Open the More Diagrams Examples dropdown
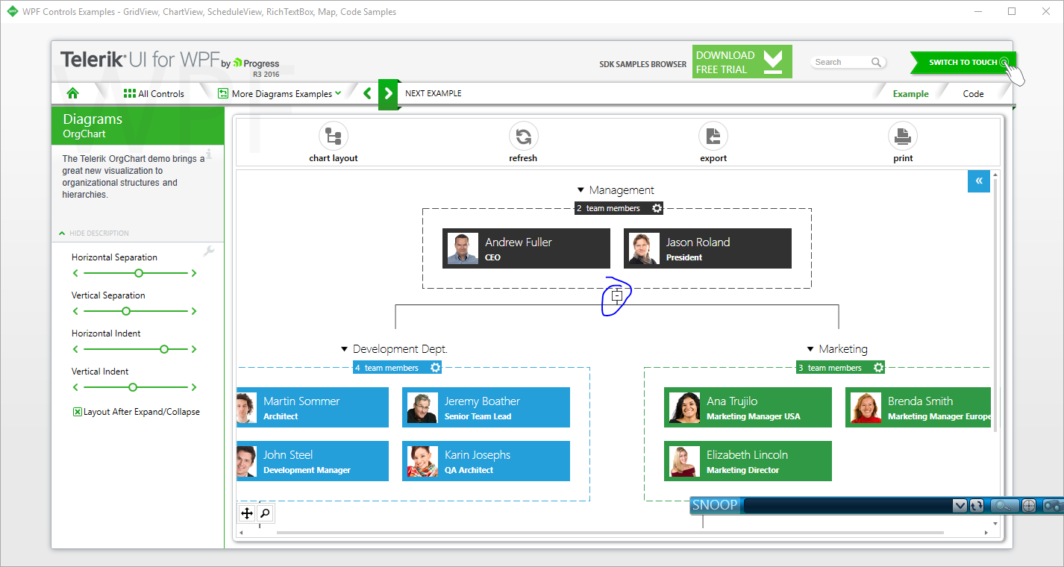 click(280, 93)
